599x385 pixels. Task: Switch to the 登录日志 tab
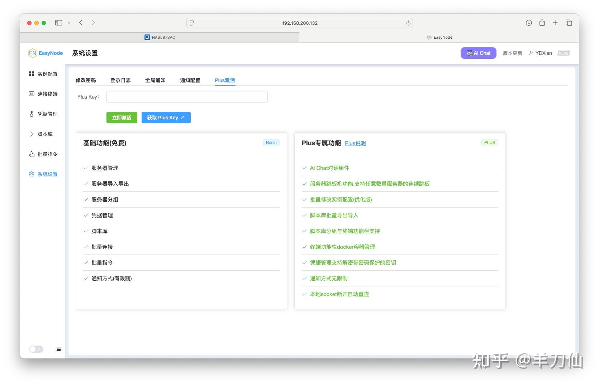120,80
